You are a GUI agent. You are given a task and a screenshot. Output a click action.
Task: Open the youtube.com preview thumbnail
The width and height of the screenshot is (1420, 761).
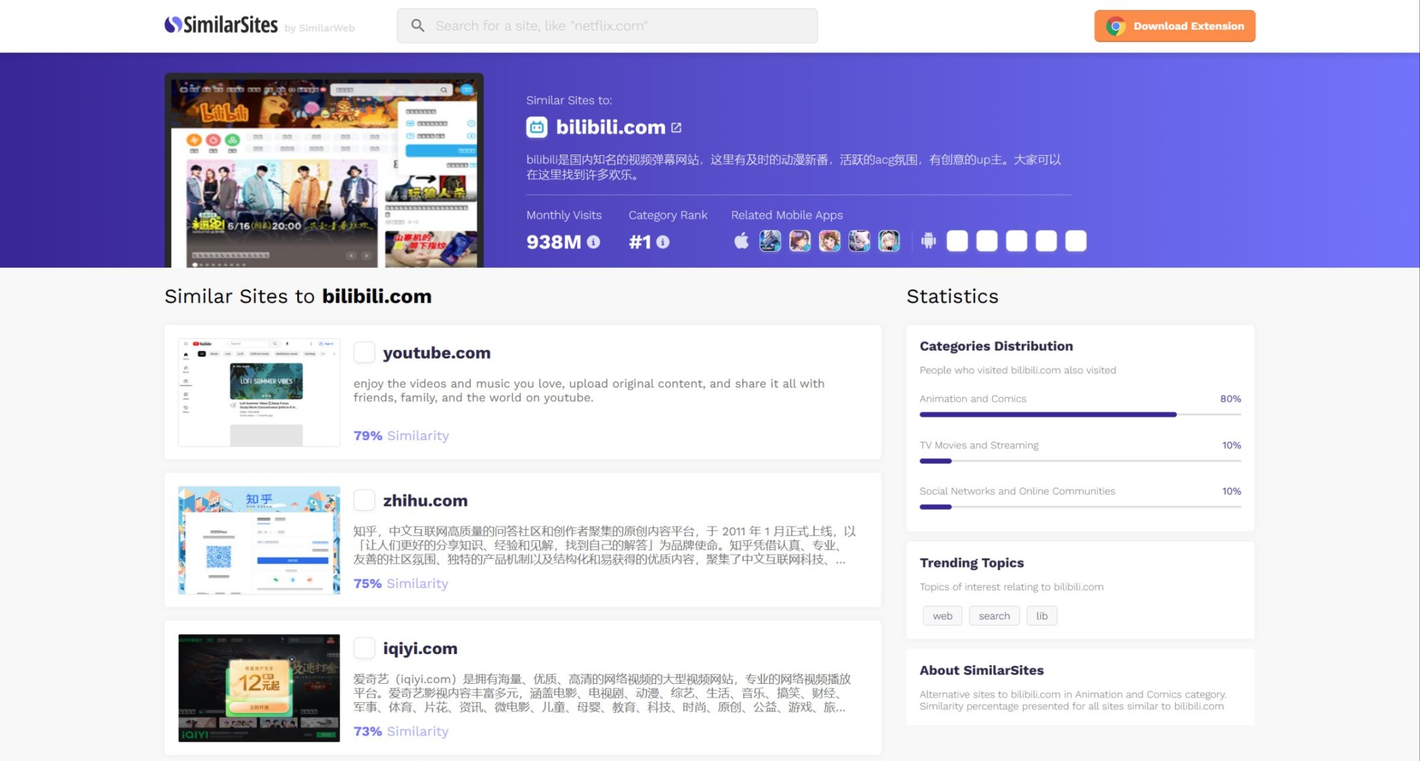(x=259, y=392)
